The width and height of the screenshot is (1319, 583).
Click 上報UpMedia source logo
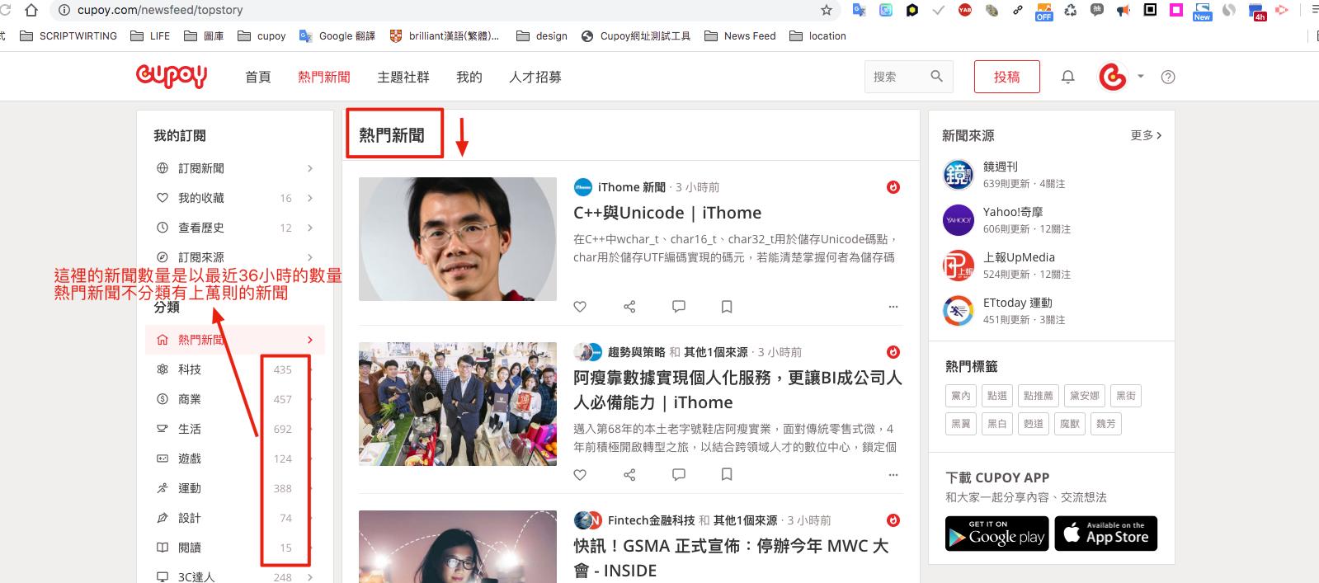pos(959,266)
